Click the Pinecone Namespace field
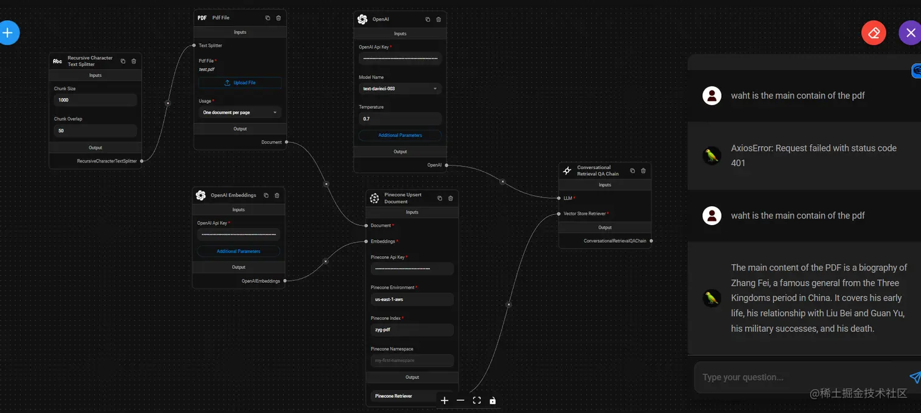This screenshot has width=921, height=413. tap(412, 360)
